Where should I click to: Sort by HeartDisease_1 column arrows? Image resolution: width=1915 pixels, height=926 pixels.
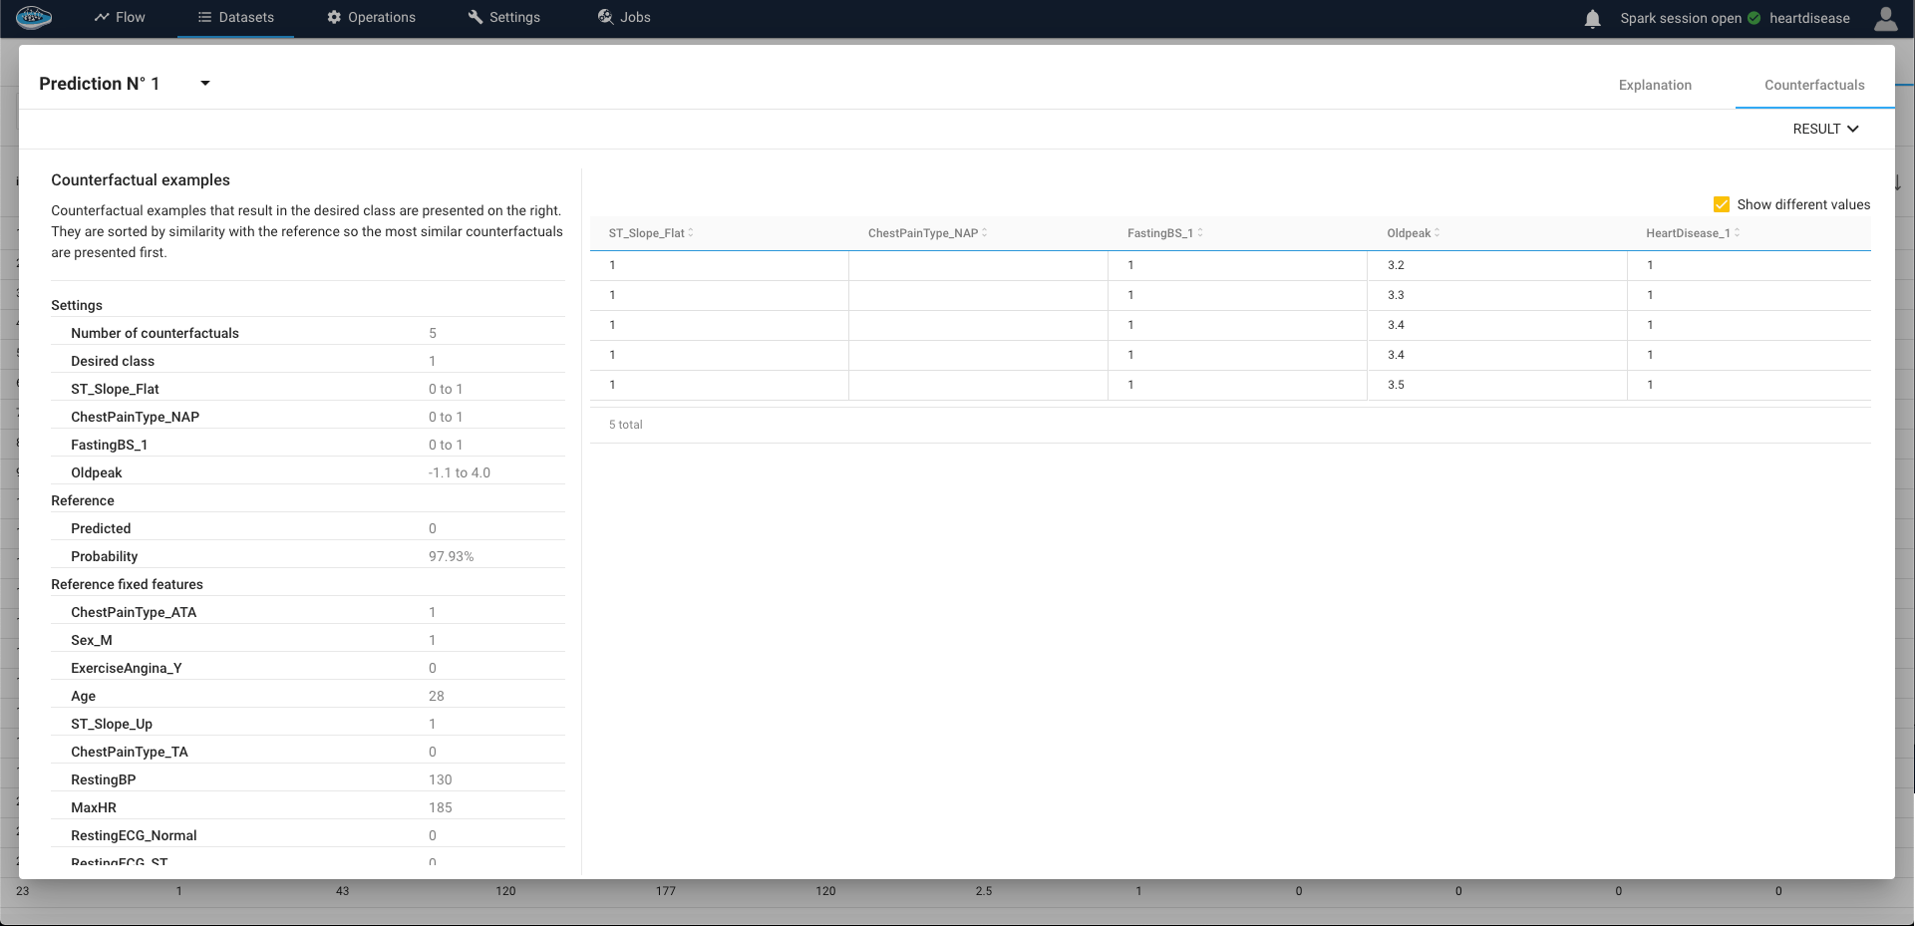tap(1737, 233)
